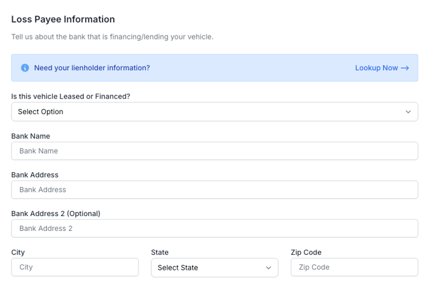This screenshot has height=289, width=432.
Task: Click the City label above its field
Action: 18,252
